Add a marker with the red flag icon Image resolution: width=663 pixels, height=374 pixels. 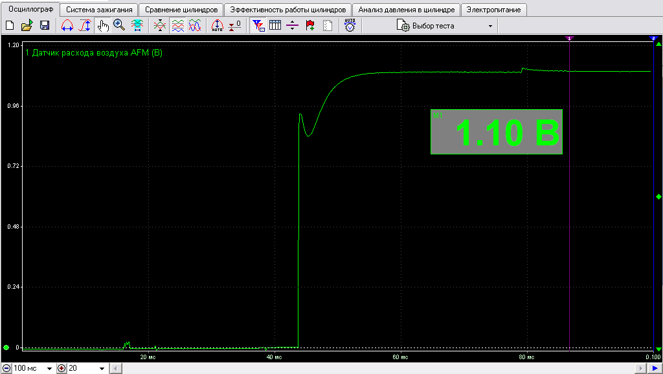tap(310, 26)
